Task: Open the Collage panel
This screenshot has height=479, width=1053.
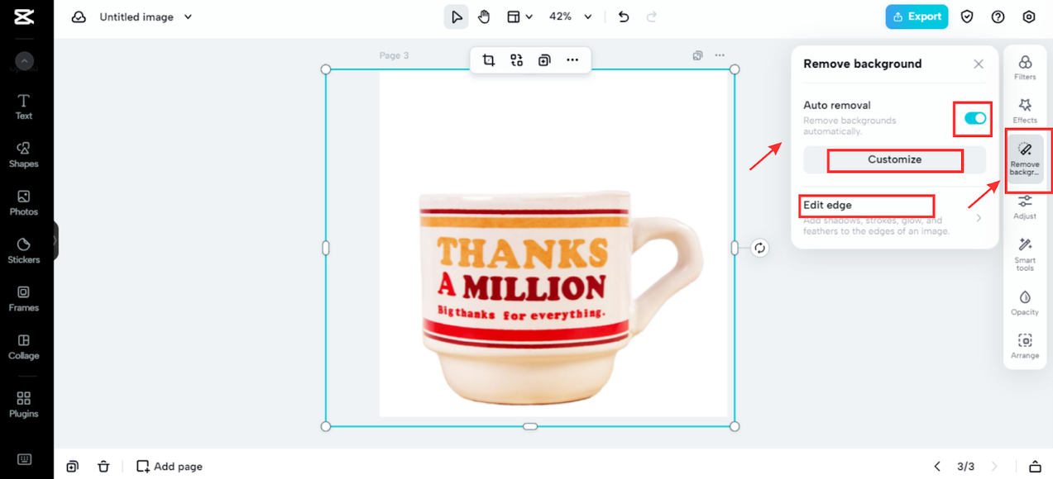Action: point(24,346)
